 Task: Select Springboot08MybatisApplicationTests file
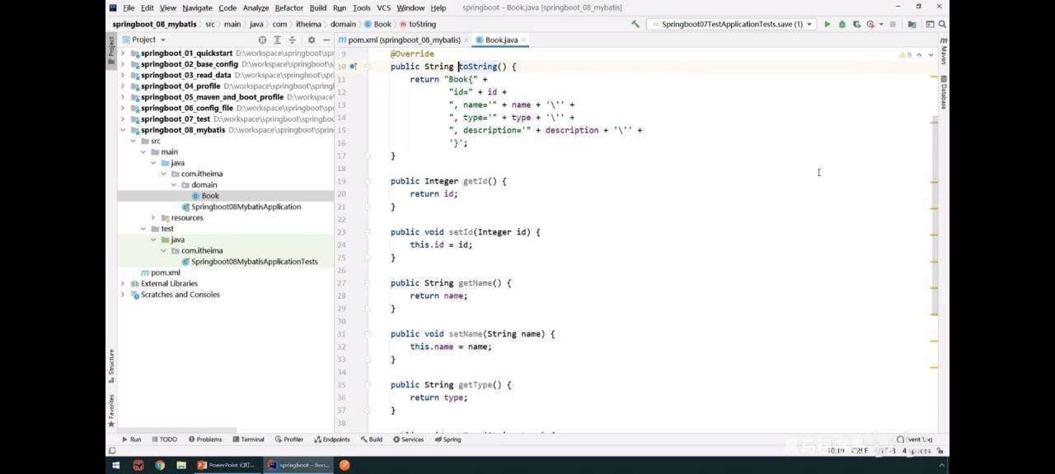point(249,262)
